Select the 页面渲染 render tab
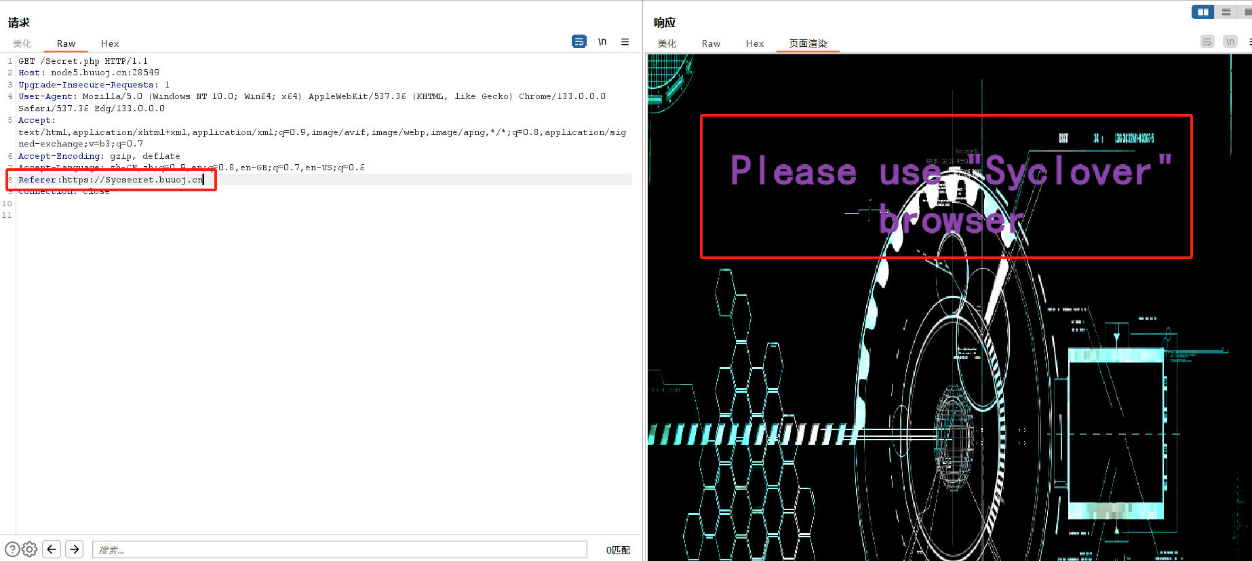The image size is (1252, 561). click(808, 43)
